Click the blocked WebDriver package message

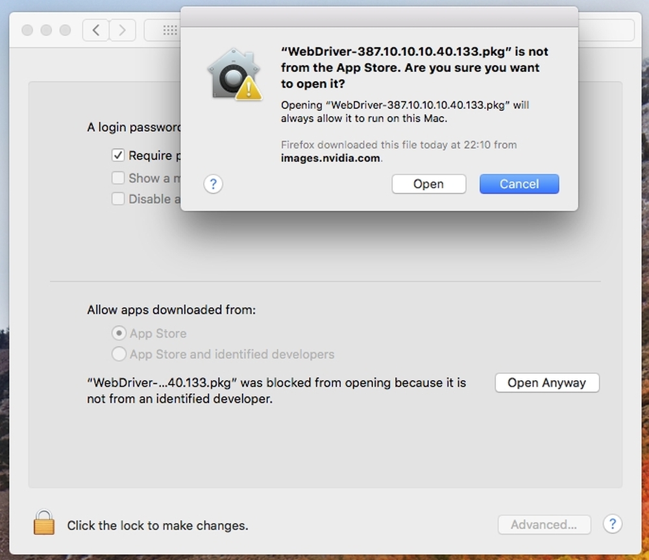pyautogui.click(x=276, y=390)
